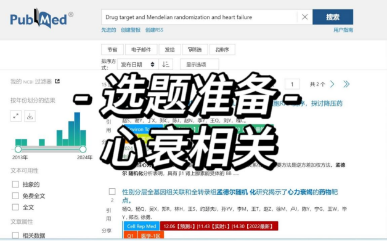Go to the next results page arrow
Screen dimensions: 387x241
[x=332, y=84]
